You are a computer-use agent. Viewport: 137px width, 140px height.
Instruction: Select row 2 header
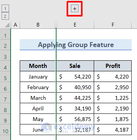click(5, 45)
